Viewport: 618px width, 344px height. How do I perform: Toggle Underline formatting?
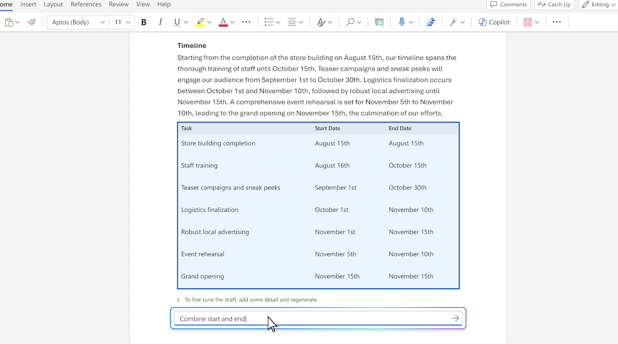[x=177, y=22]
